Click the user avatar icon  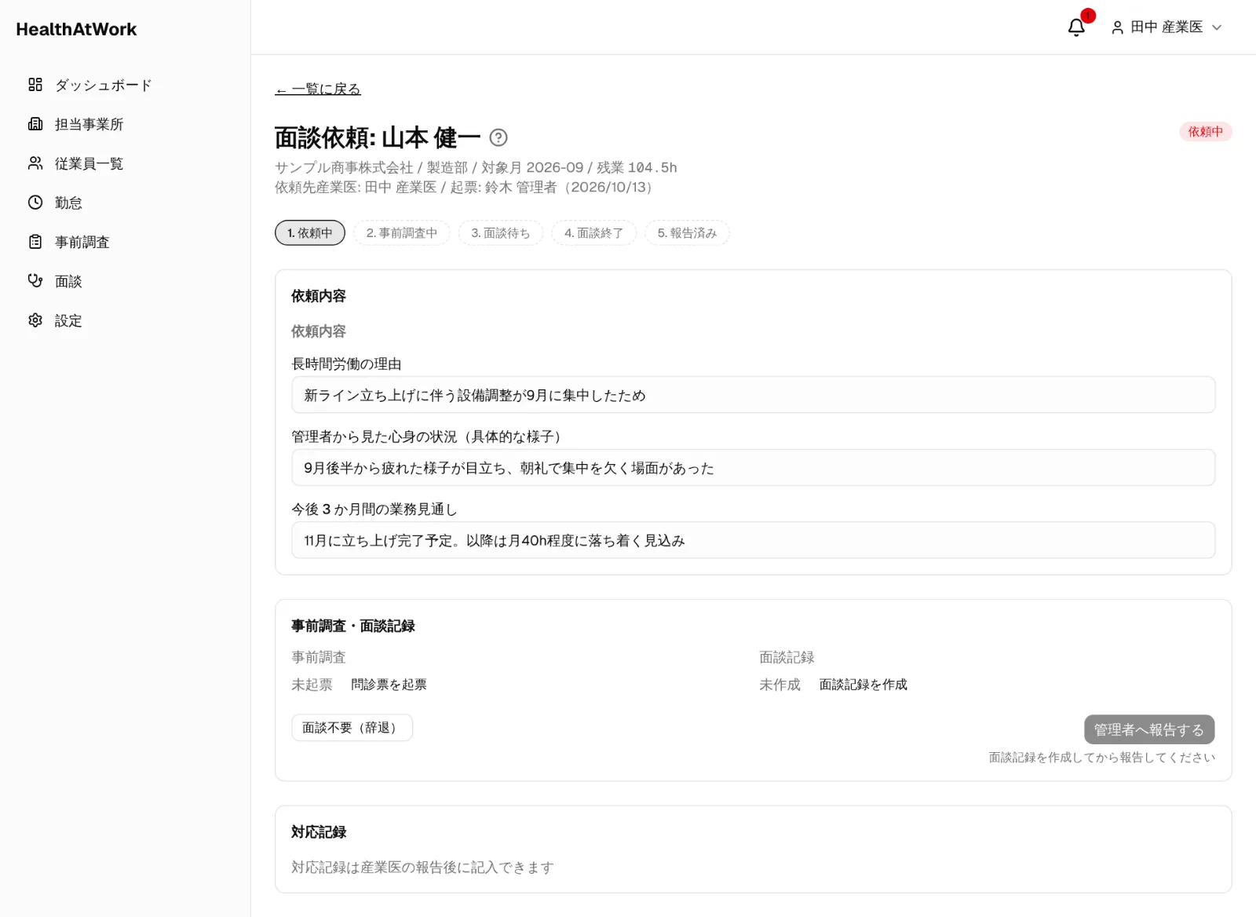tap(1117, 27)
